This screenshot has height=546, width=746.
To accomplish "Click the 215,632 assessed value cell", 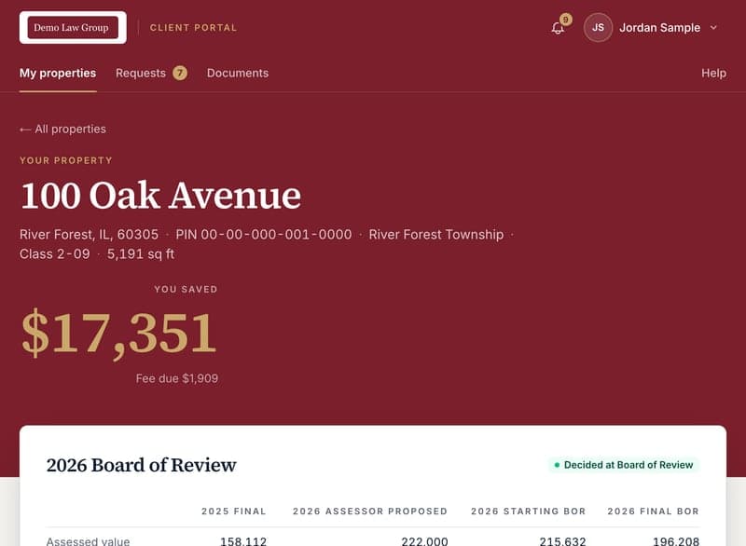I will click(562, 541).
